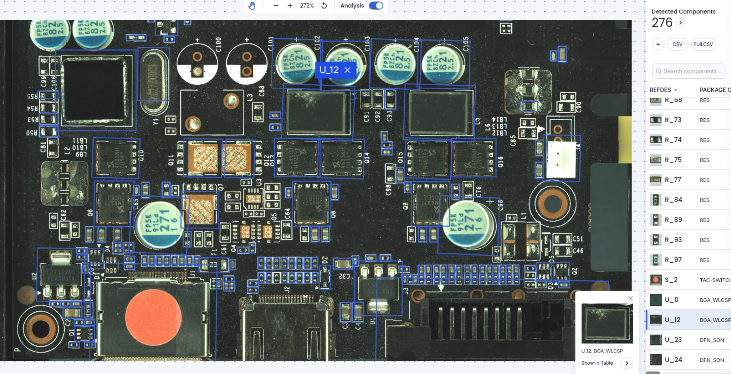Click the S_2 tac-switch thumbnail icon

point(655,280)
